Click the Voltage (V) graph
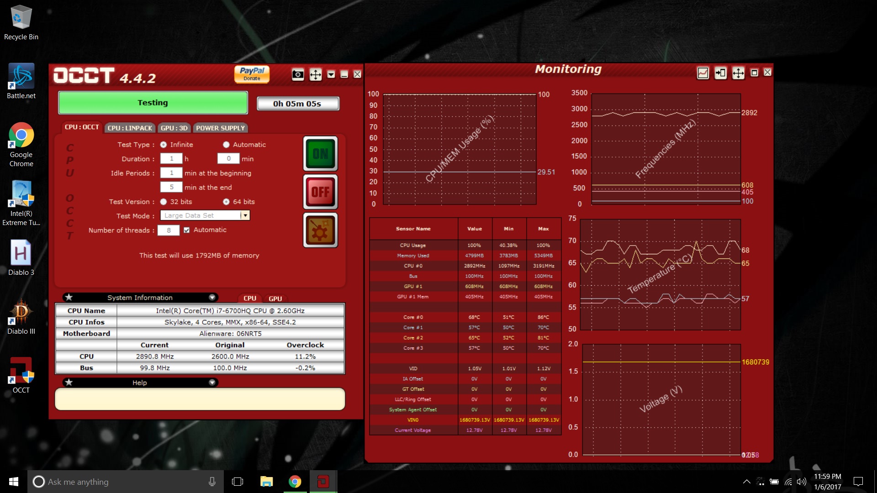This screenshot has height=493, width=877. (661, 400)
